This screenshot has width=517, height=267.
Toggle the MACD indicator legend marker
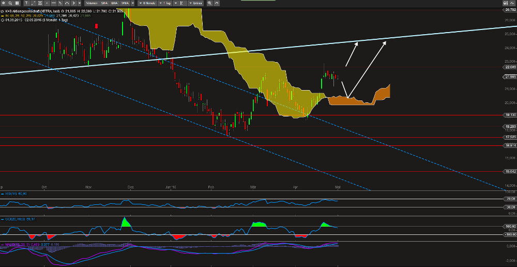pyautogui.click(x=2, y=245)
